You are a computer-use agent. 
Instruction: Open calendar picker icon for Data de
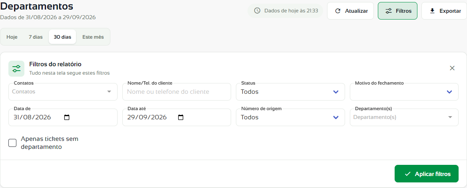67,117
